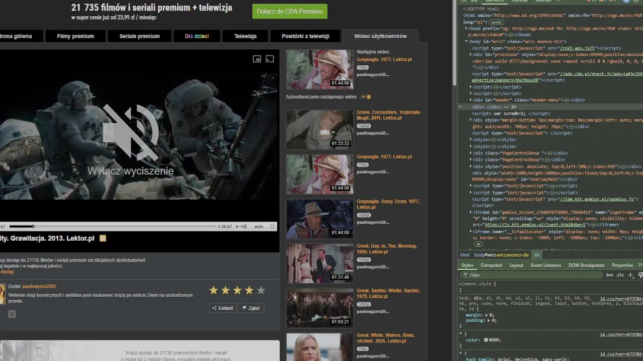Adjust the player volume level bars
The width and height of the screenshot is (643, 361).
pyautogui.click(x=244, y=227)
